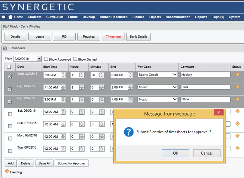
Task: Click the Submit for Approval button
Action: point(72,163)
